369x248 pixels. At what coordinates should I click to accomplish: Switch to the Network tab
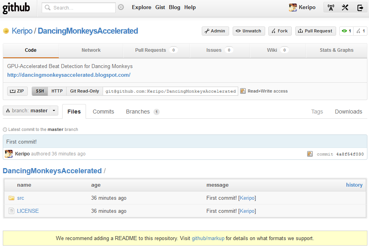point(91,50)
